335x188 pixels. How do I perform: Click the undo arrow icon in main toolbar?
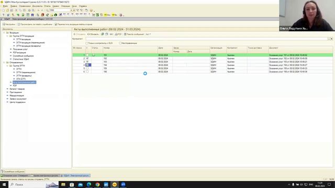tap(38, 10)
